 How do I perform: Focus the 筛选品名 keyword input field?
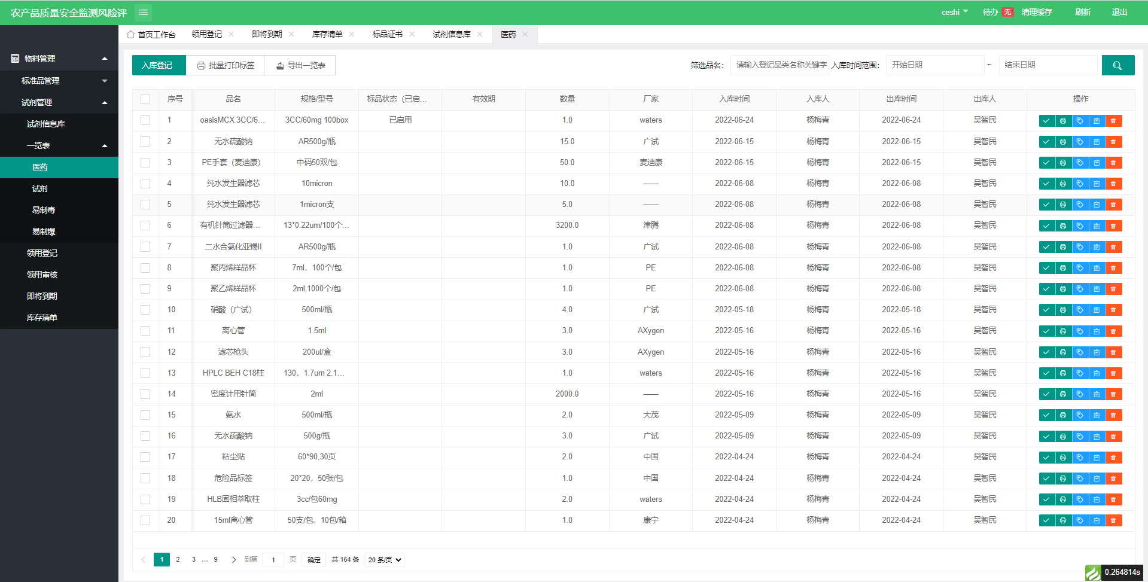coord(779,65)
